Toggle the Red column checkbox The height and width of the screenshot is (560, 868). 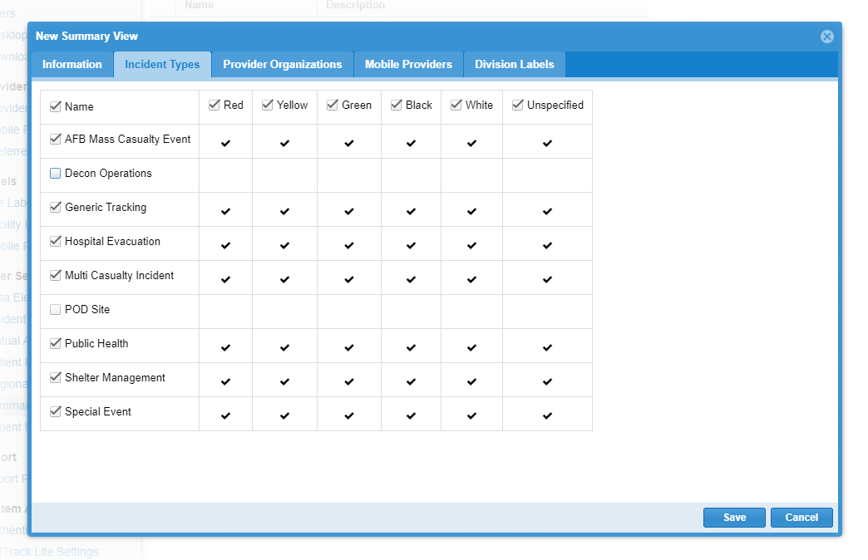coord(215,105)
